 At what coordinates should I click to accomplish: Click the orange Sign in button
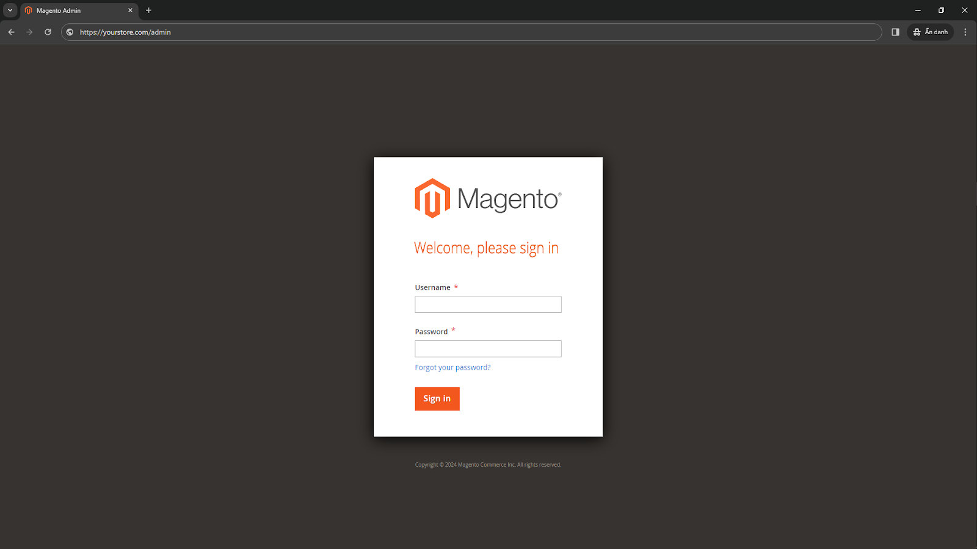click(437, 399)
